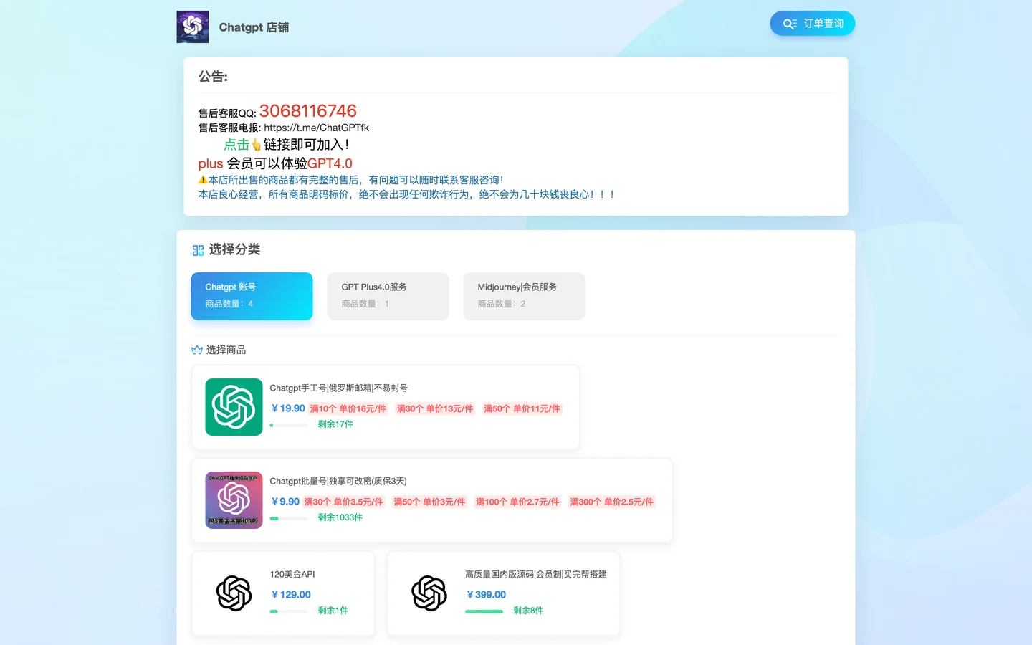Click the 公告: announcement heading
This screenshot has height=645, width=1032.
(x=213, y=77)
